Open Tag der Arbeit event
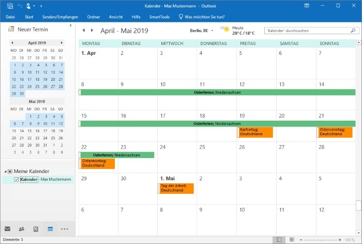Screen dimensions: 362x244 tap(176, 188)
